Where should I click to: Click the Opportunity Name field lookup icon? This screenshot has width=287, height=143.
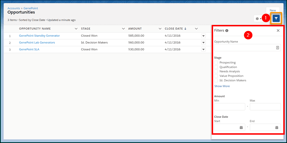pos(277,48)
